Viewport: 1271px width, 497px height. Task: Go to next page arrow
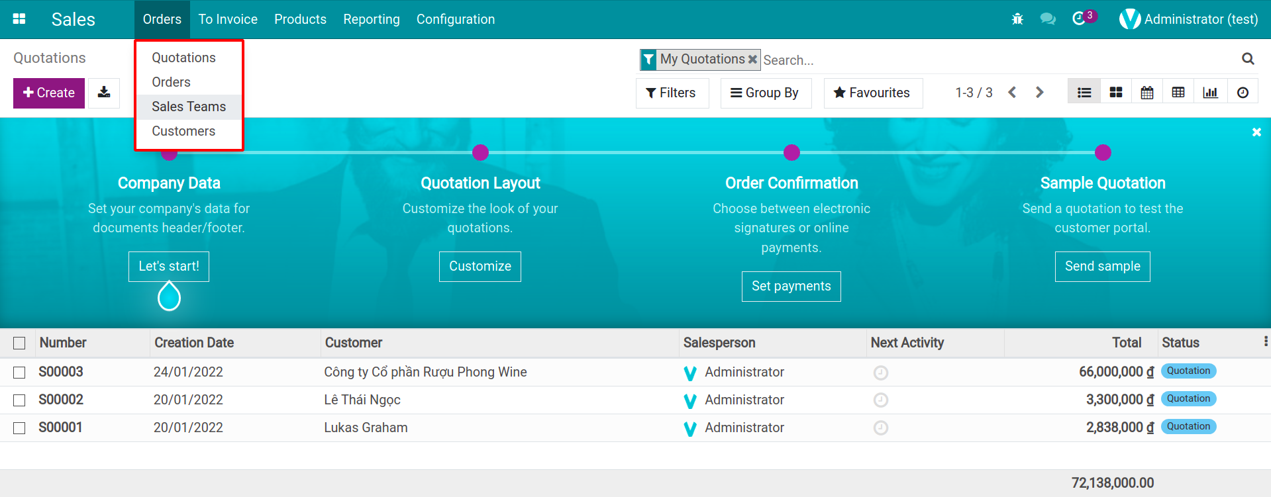[1039, 93]
